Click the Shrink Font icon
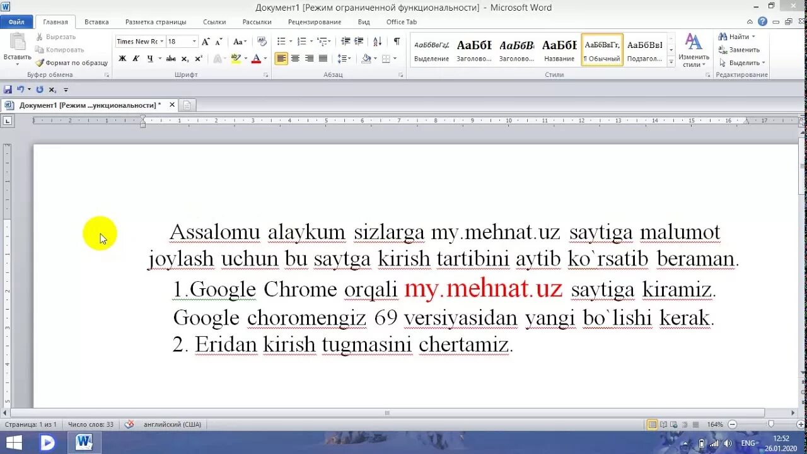 (x=219, y=42)
